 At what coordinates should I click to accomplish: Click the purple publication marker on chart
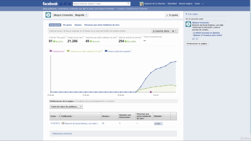pos(151,92)
